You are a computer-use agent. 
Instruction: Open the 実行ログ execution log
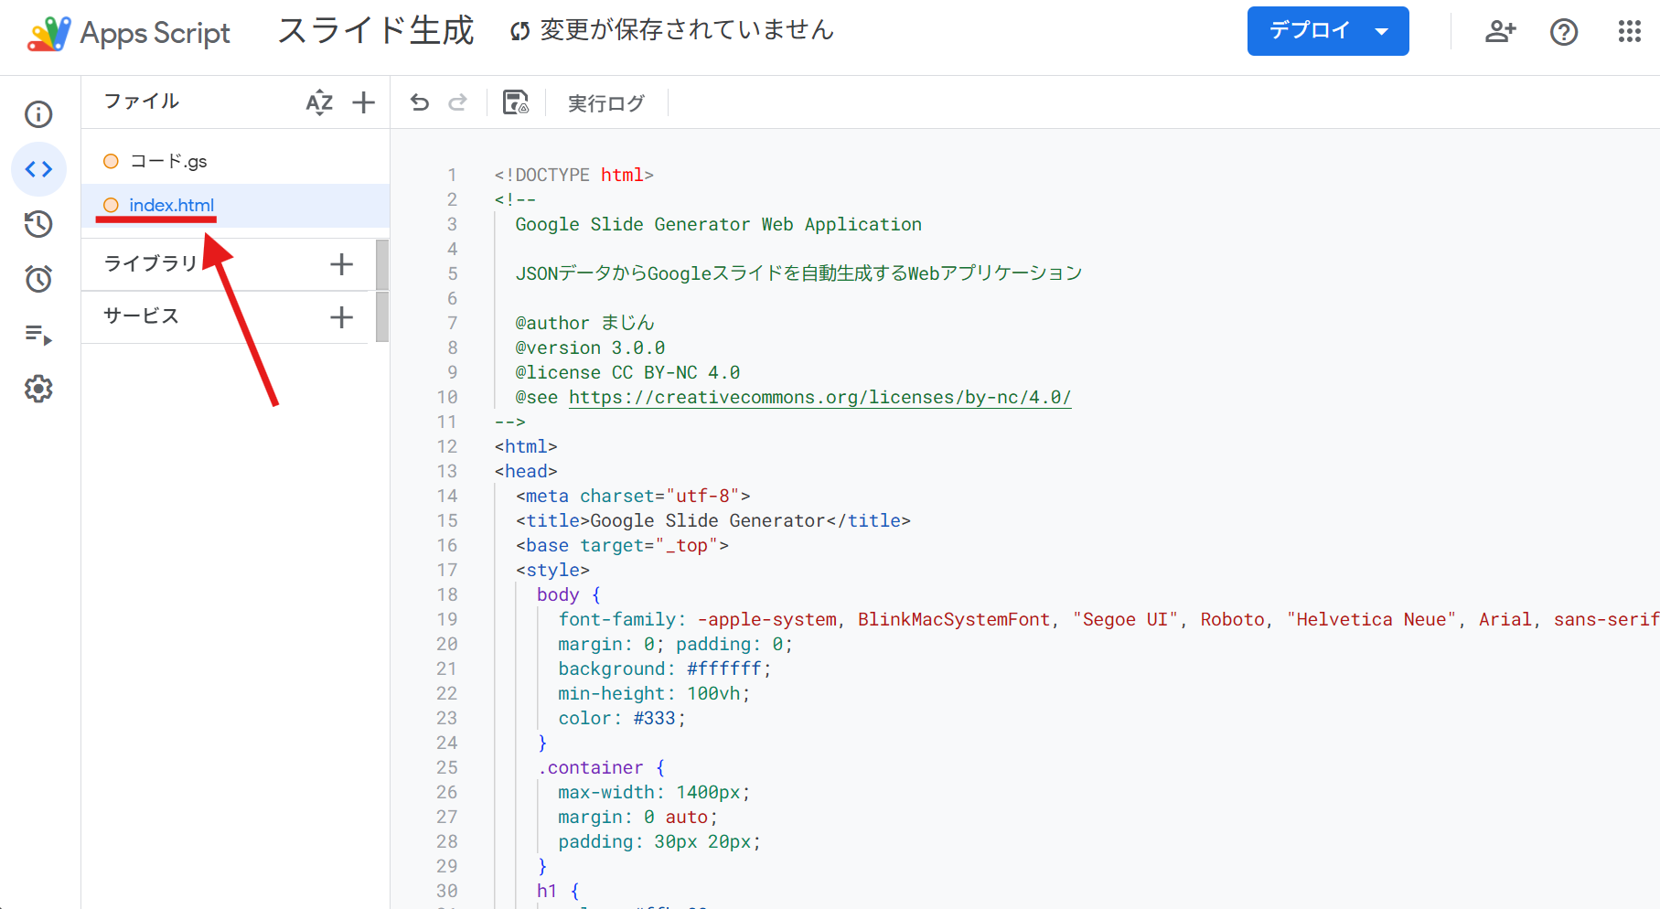606,103
